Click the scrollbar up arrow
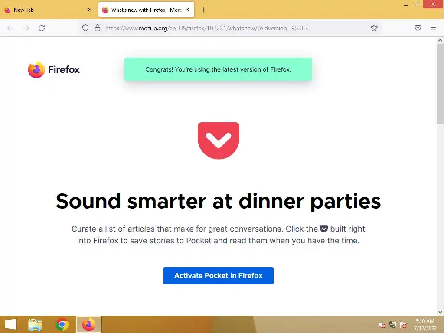Image resolution: width=444 pixels, height=333 pixels. click(x=440, y=40)
